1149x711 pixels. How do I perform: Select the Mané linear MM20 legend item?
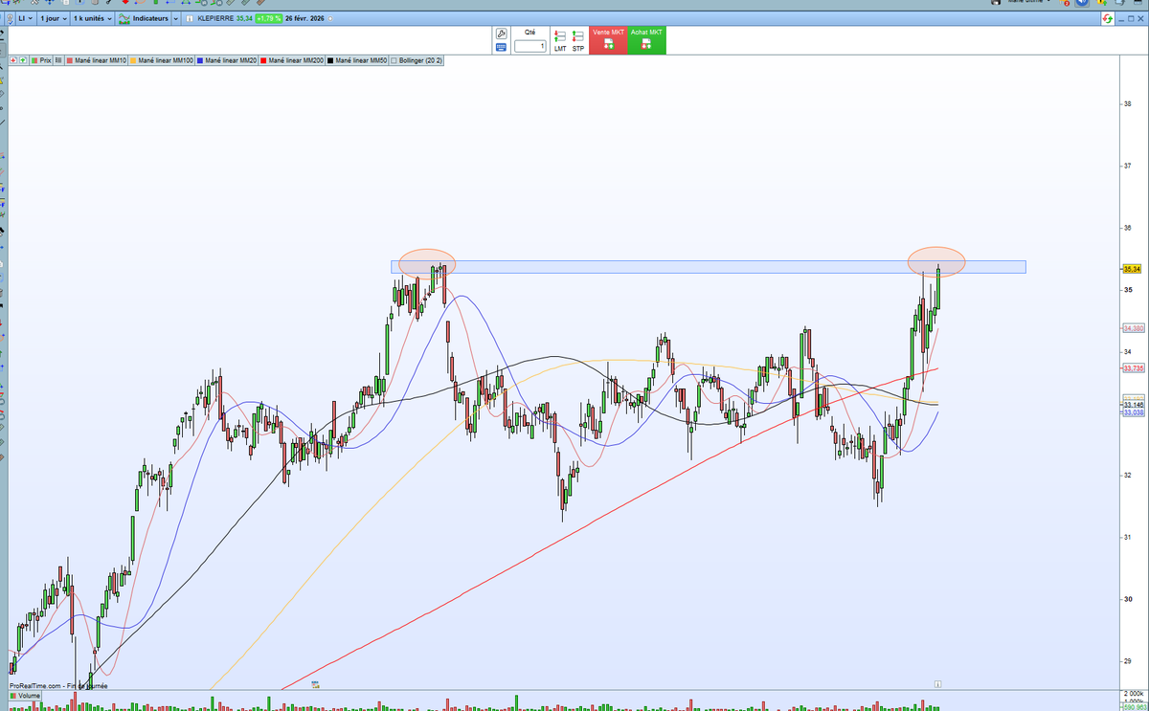[x=227, y=60]
